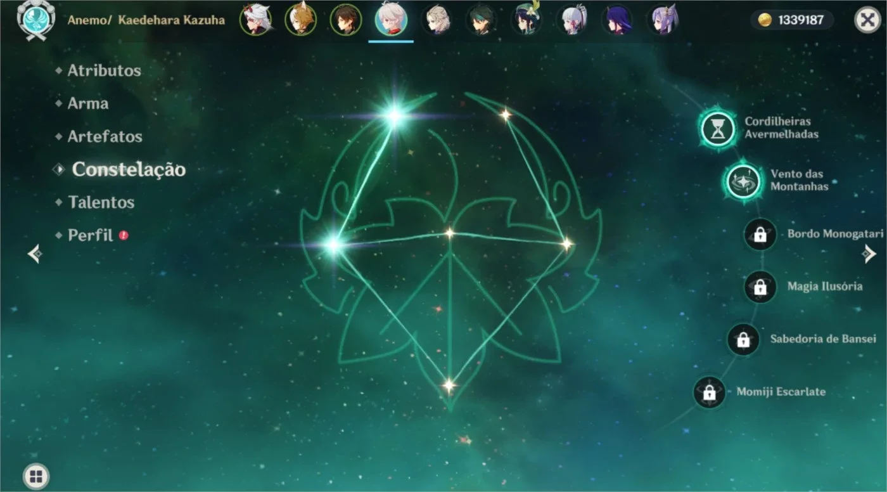Open the Vento das Montanhas constellation icon

click(743, 181)
